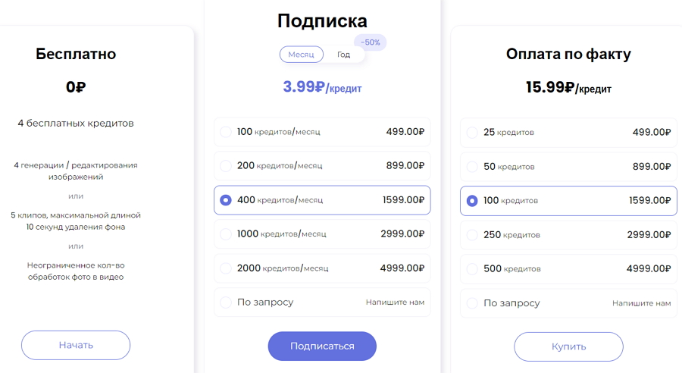
Task: Click the Подписаться button
Action: pos(322,346)
